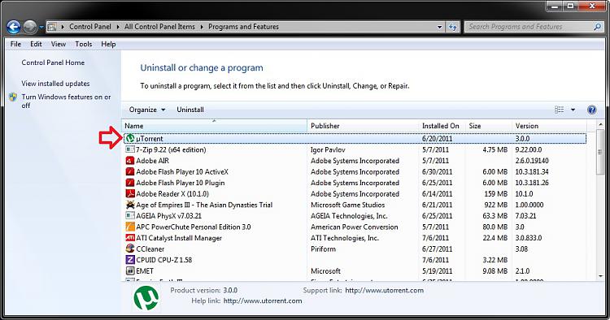Select the Adobe Reader X (10.1.0) row
610x320 pixels.
(355, 193)
